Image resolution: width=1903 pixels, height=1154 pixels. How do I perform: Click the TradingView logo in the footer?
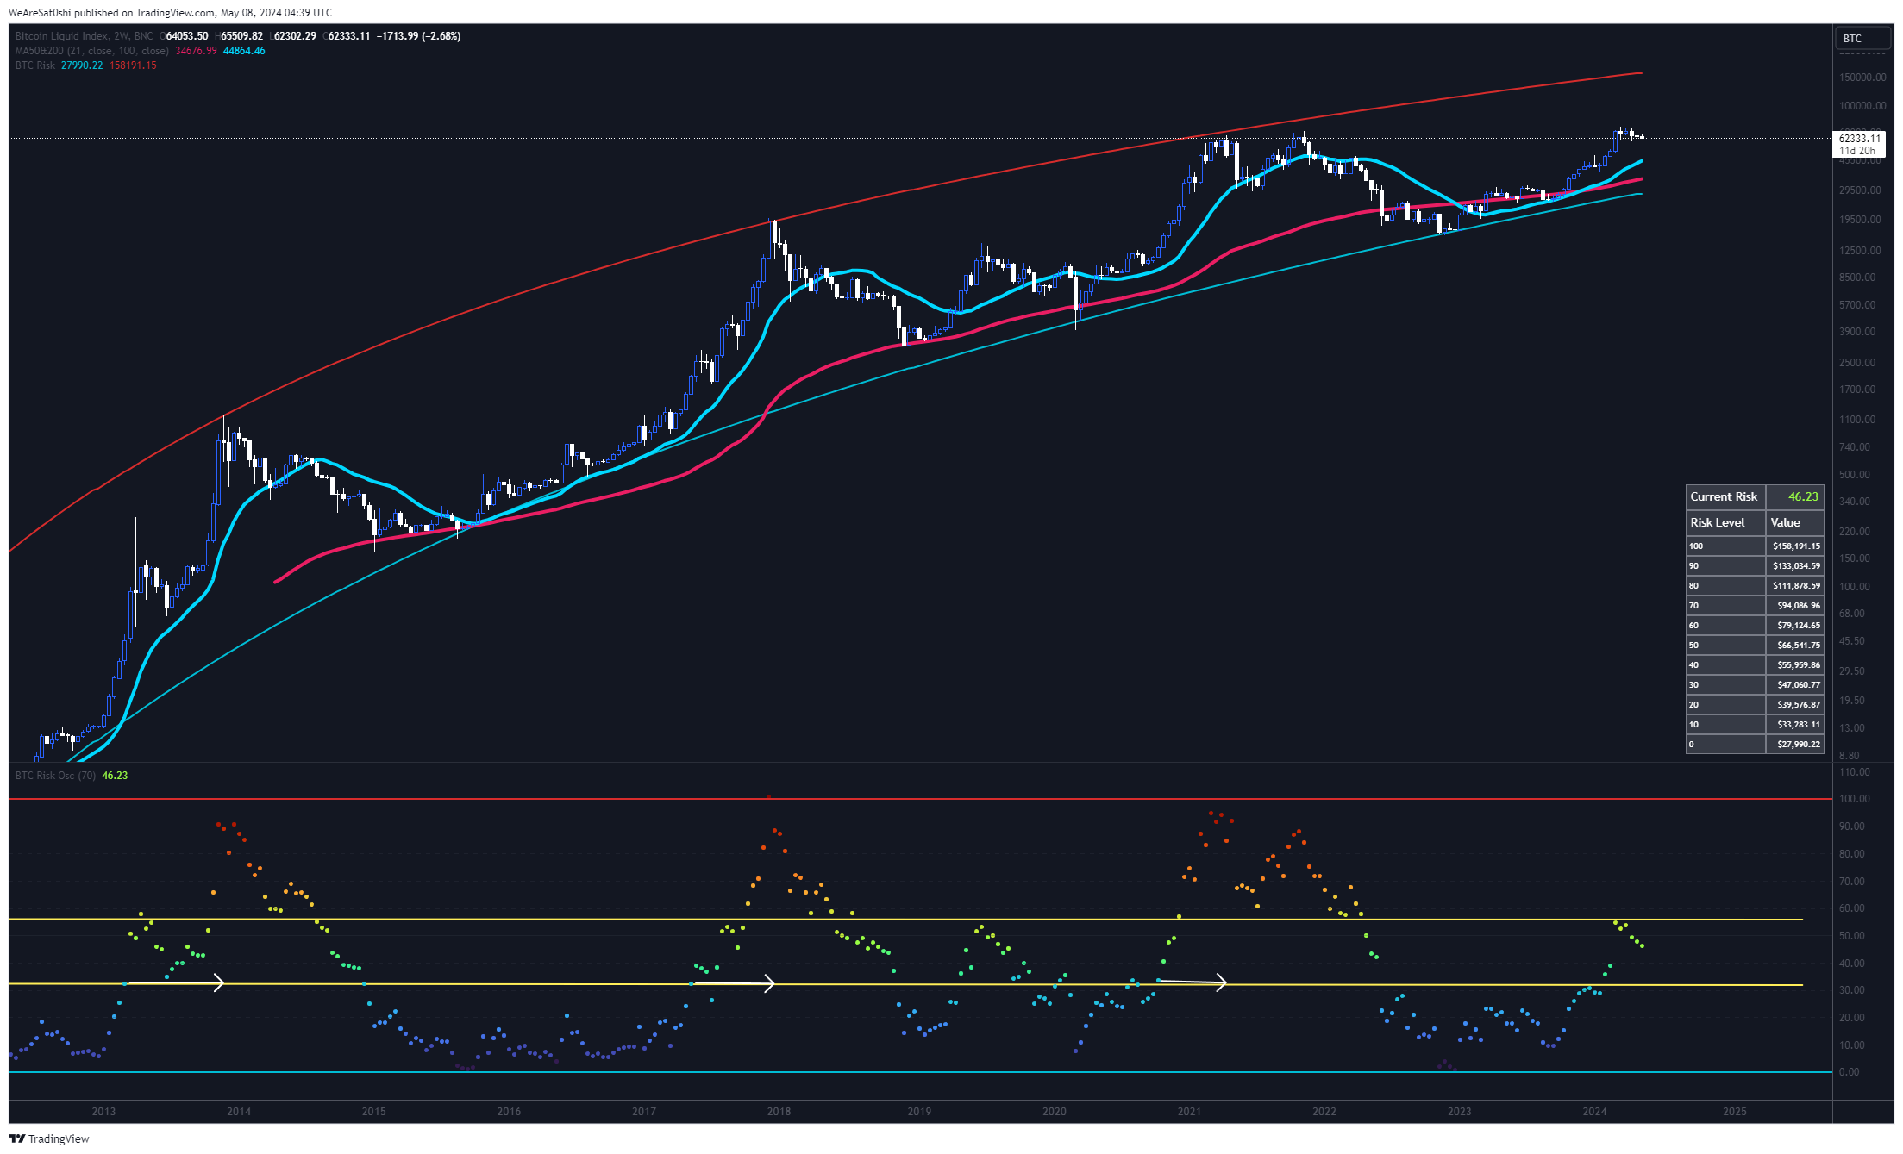(x=48, y=1138)
